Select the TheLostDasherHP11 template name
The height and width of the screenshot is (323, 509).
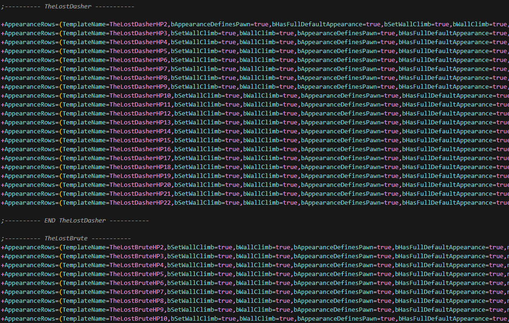click(140, 105)
